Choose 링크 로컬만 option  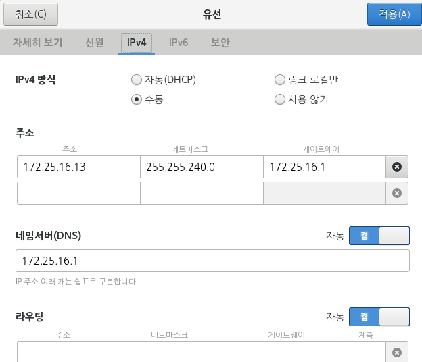click(x=306, y=80)
